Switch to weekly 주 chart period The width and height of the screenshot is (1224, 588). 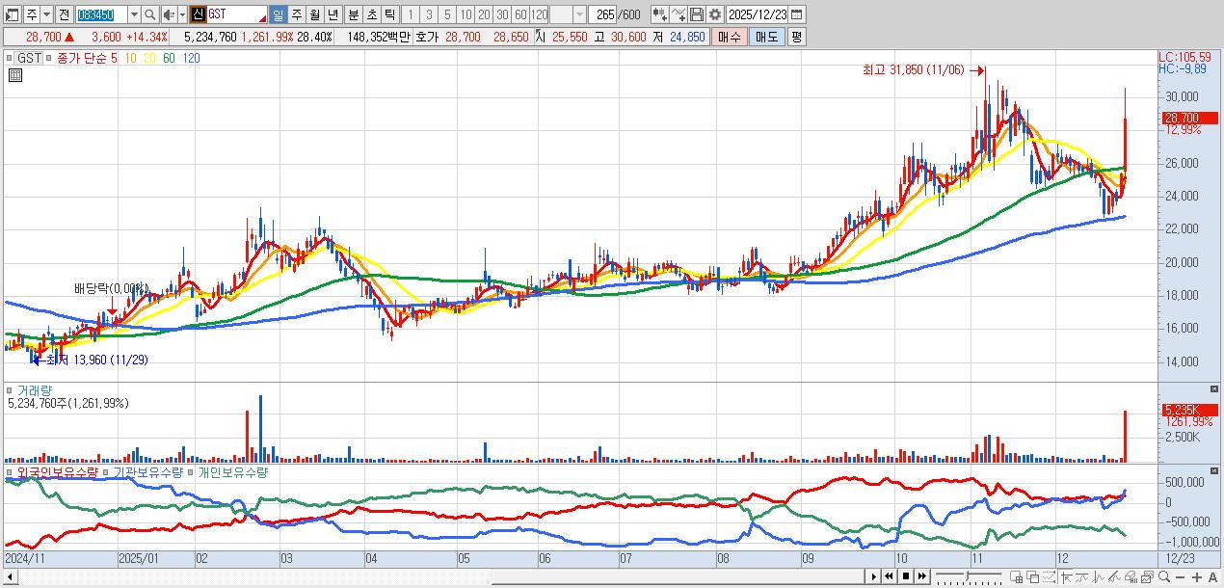tap(296, 14)
